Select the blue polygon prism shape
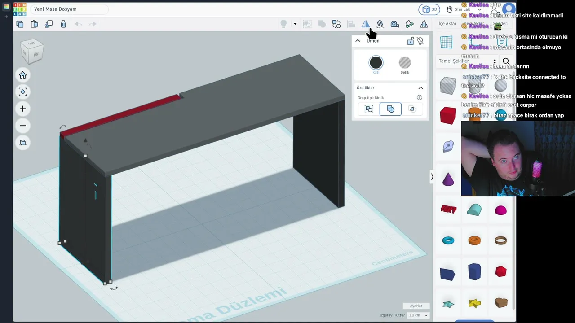The image size is (575, 323). coord(474,272)
